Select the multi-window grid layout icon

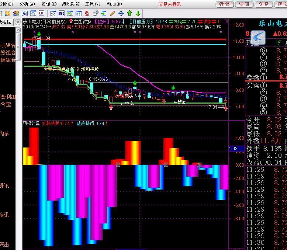[79, 13]
